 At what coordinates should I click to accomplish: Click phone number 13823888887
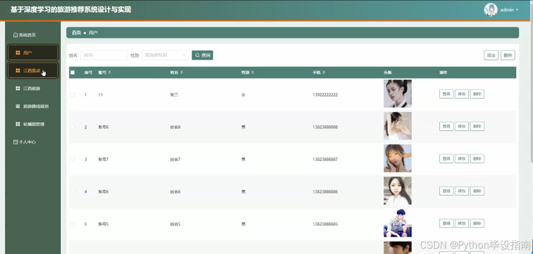325,160
